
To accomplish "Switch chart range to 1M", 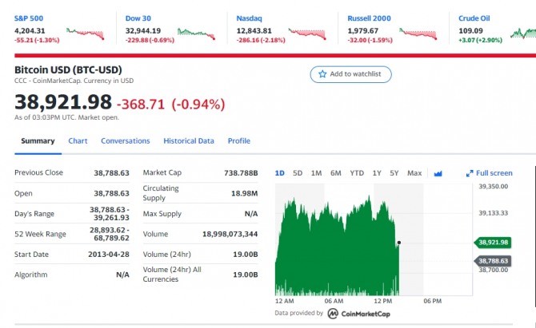I will pyautogui.click(x=316, y=173).
